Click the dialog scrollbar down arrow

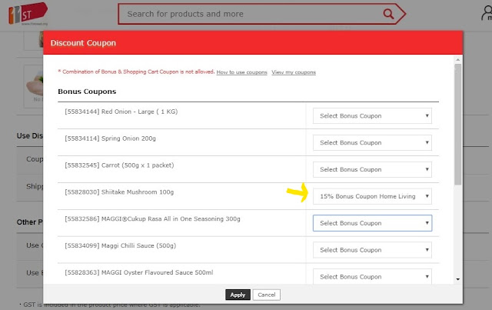pos(458,279)
